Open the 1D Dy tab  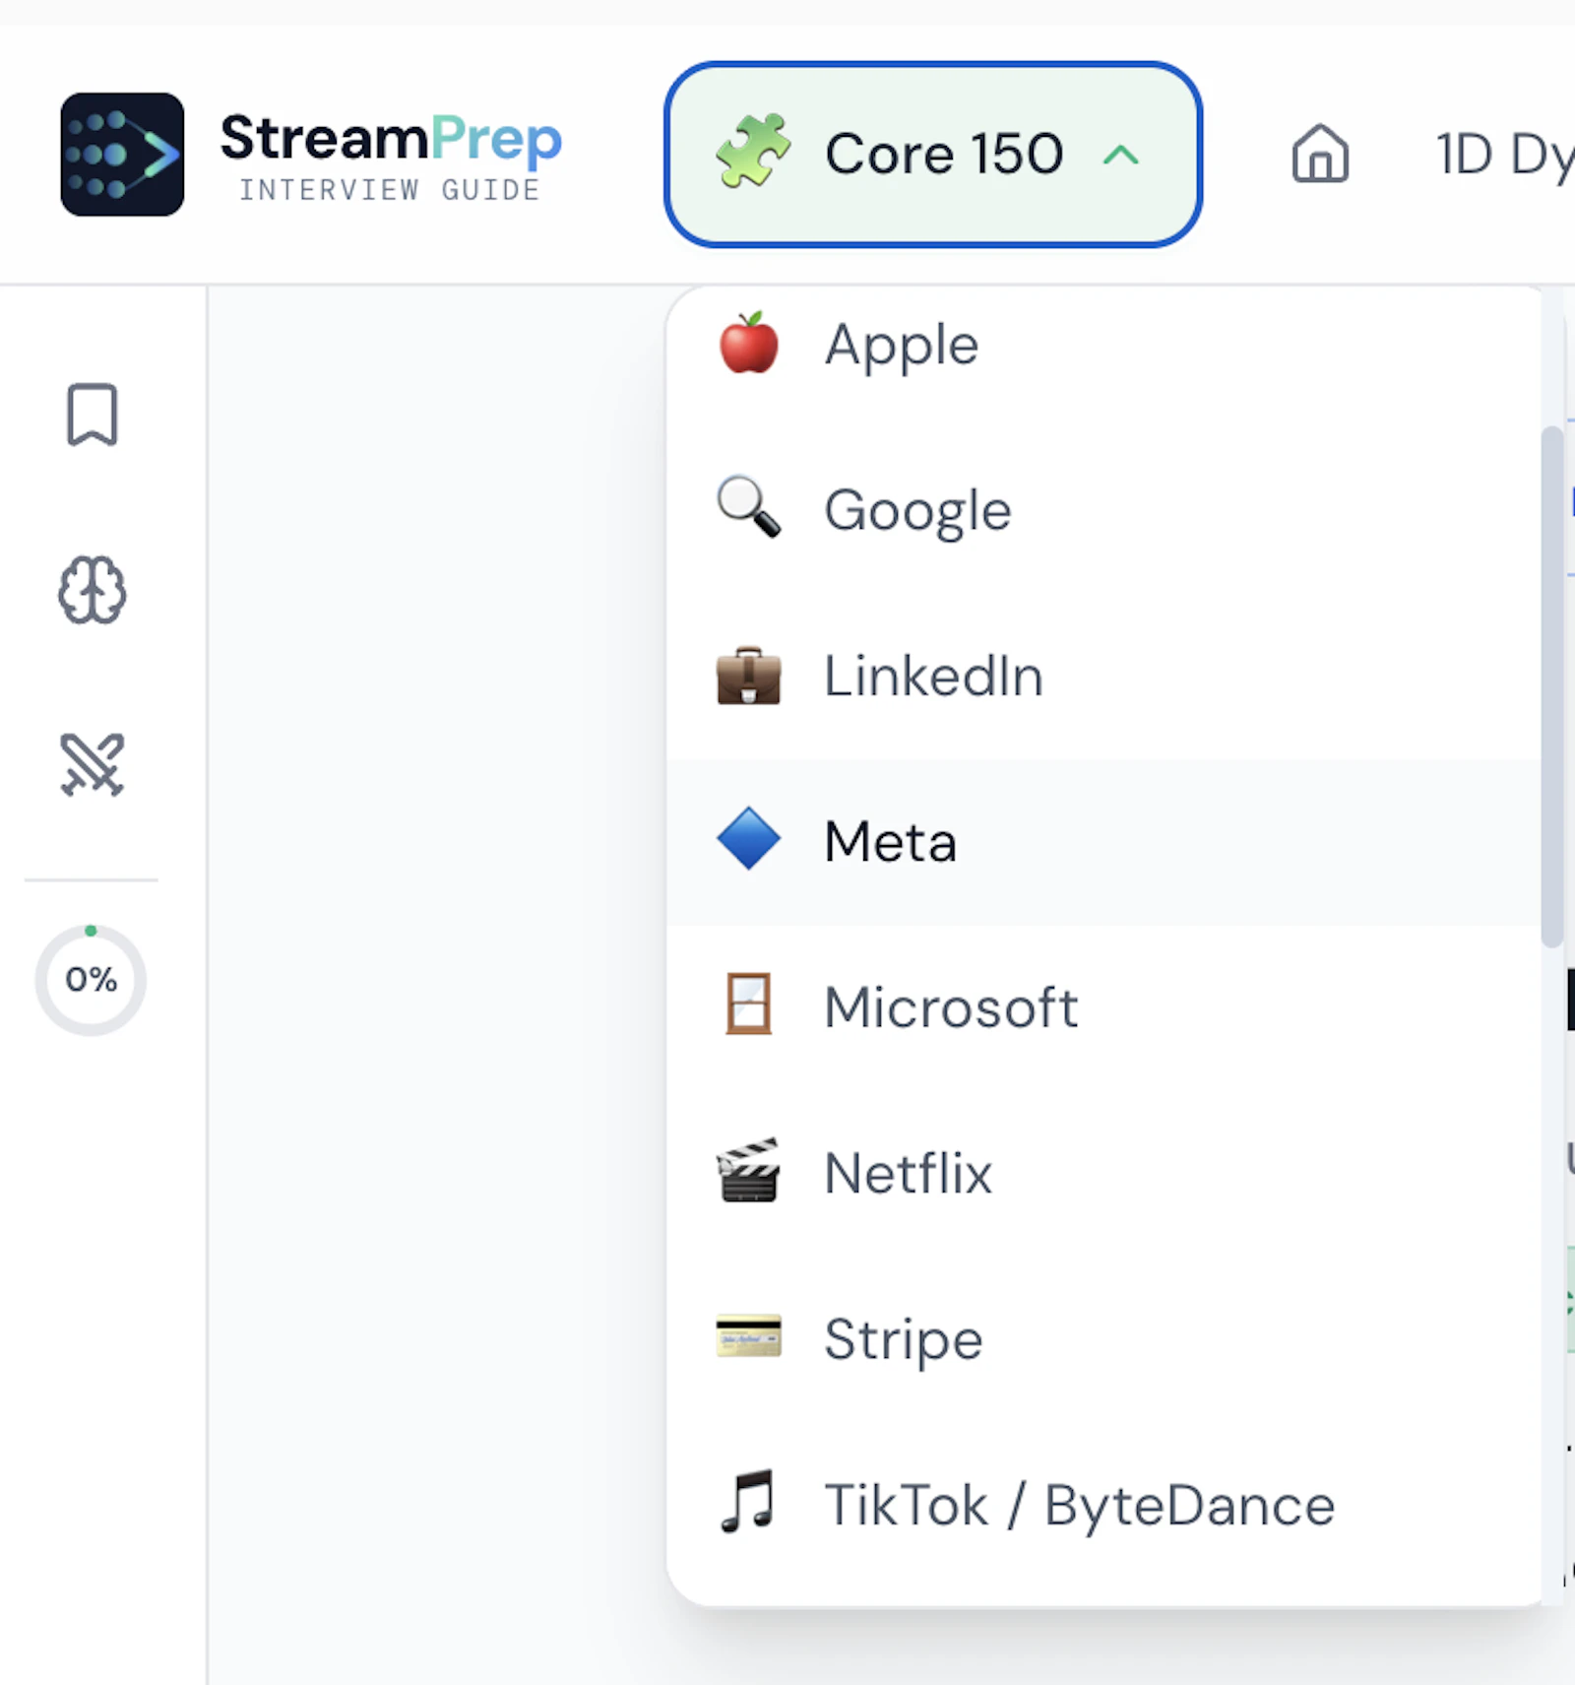pos(1504,155)
